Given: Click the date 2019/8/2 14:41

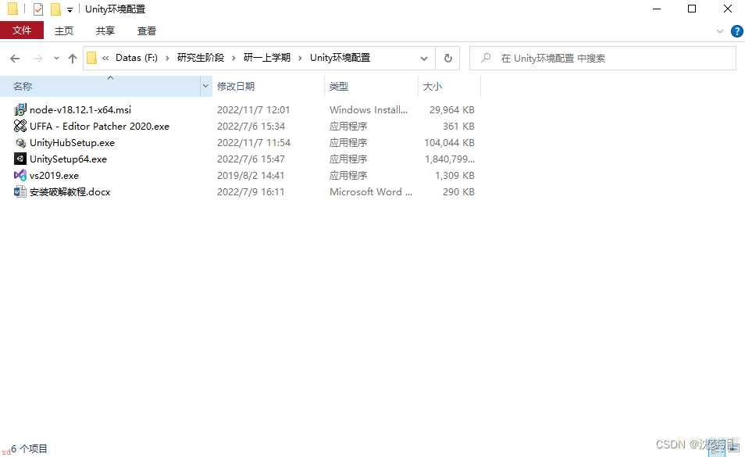Looking at the screenshot, I should coord(251,175).
